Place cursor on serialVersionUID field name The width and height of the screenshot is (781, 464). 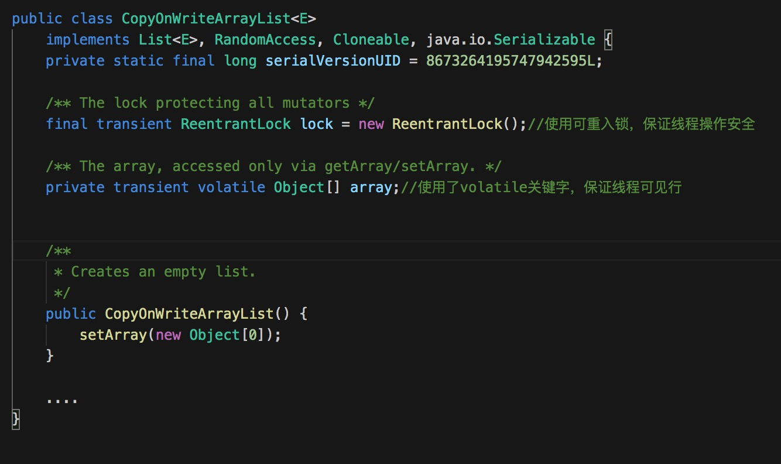pos(333,61)
